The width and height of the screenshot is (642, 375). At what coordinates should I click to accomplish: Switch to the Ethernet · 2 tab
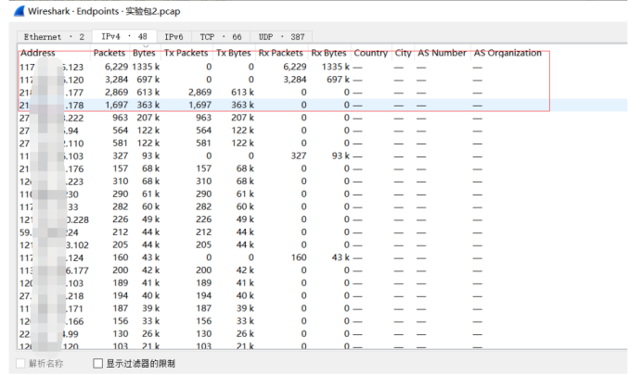pos(54,37)
